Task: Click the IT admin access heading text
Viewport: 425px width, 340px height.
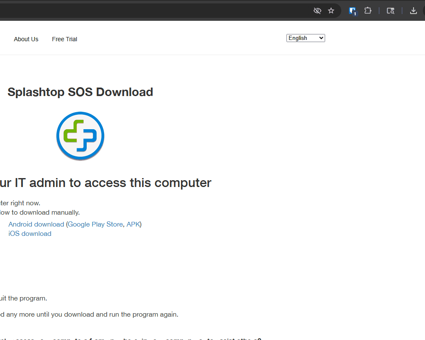Action: pyautogui.click(x=105, y=183)
